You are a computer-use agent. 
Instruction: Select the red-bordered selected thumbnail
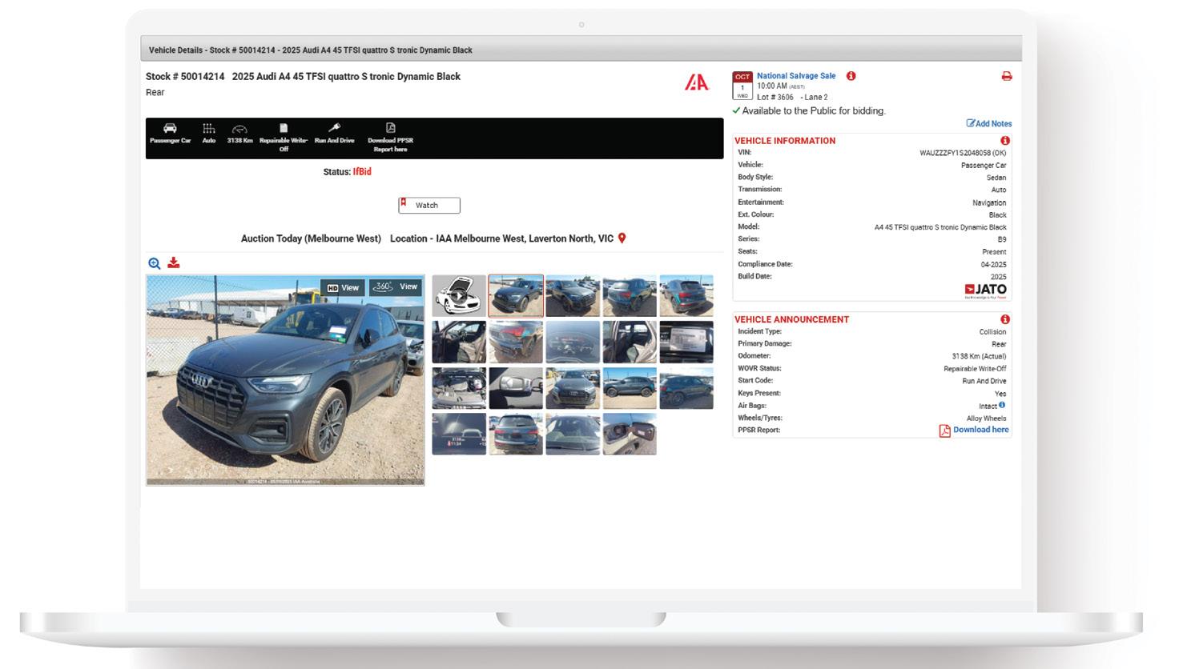[x=516, y=296]
